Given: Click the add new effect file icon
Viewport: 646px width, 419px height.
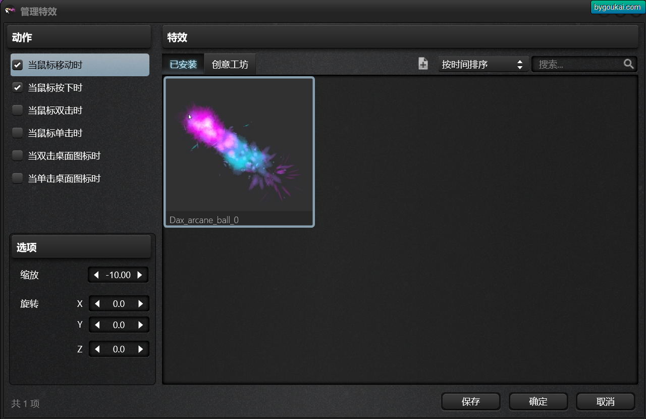Looking at the screenshot, I should pos(423,64).
